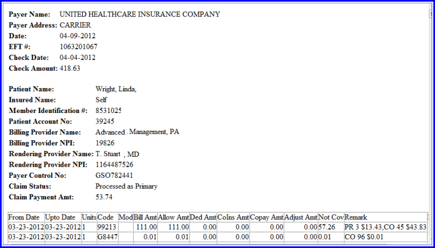Select Claim Status Processed as Primary
The width and height of the screenshot is (435, 248).
(127, 187)
